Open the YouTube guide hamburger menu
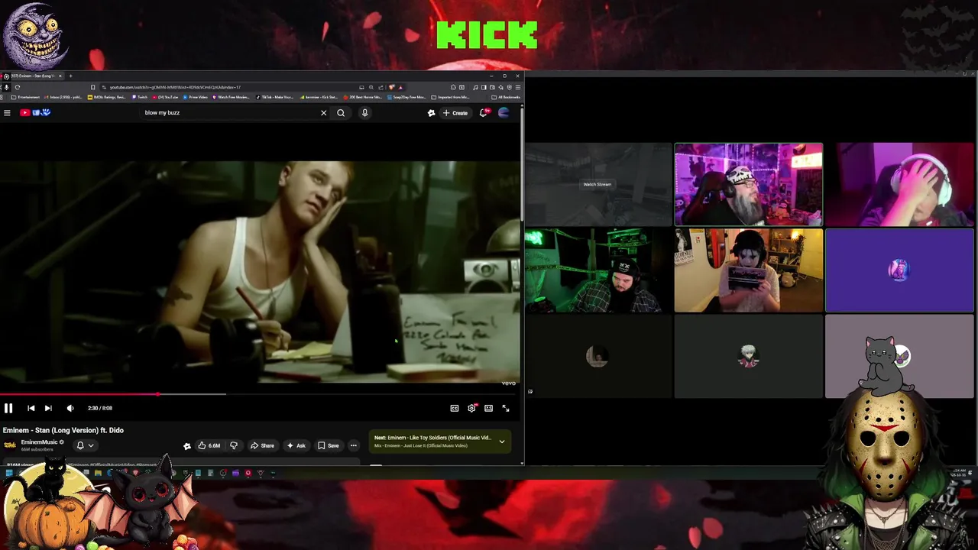 click(7, 113)
